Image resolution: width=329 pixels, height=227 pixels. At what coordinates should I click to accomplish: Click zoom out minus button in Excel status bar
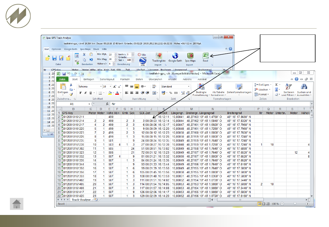(282, 204)
